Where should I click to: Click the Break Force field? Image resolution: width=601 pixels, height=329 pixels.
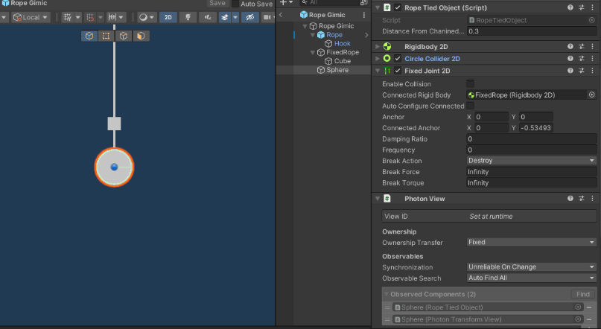point(532,172)
